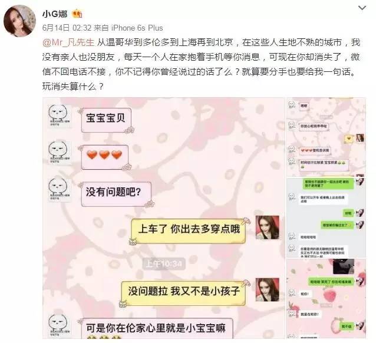
Task: Click the three hearts message bubble
Action: point(105,157)
